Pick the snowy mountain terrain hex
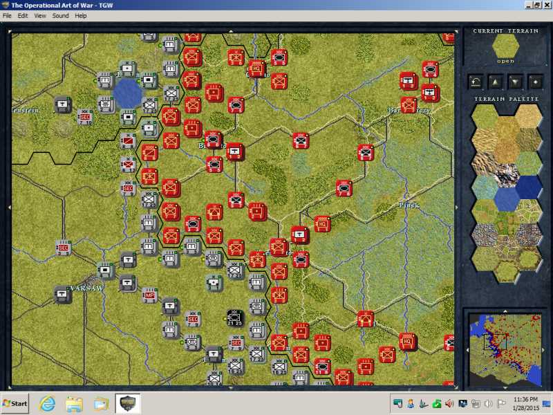This screenshot has width=553, height=415. tap(507, 176)
